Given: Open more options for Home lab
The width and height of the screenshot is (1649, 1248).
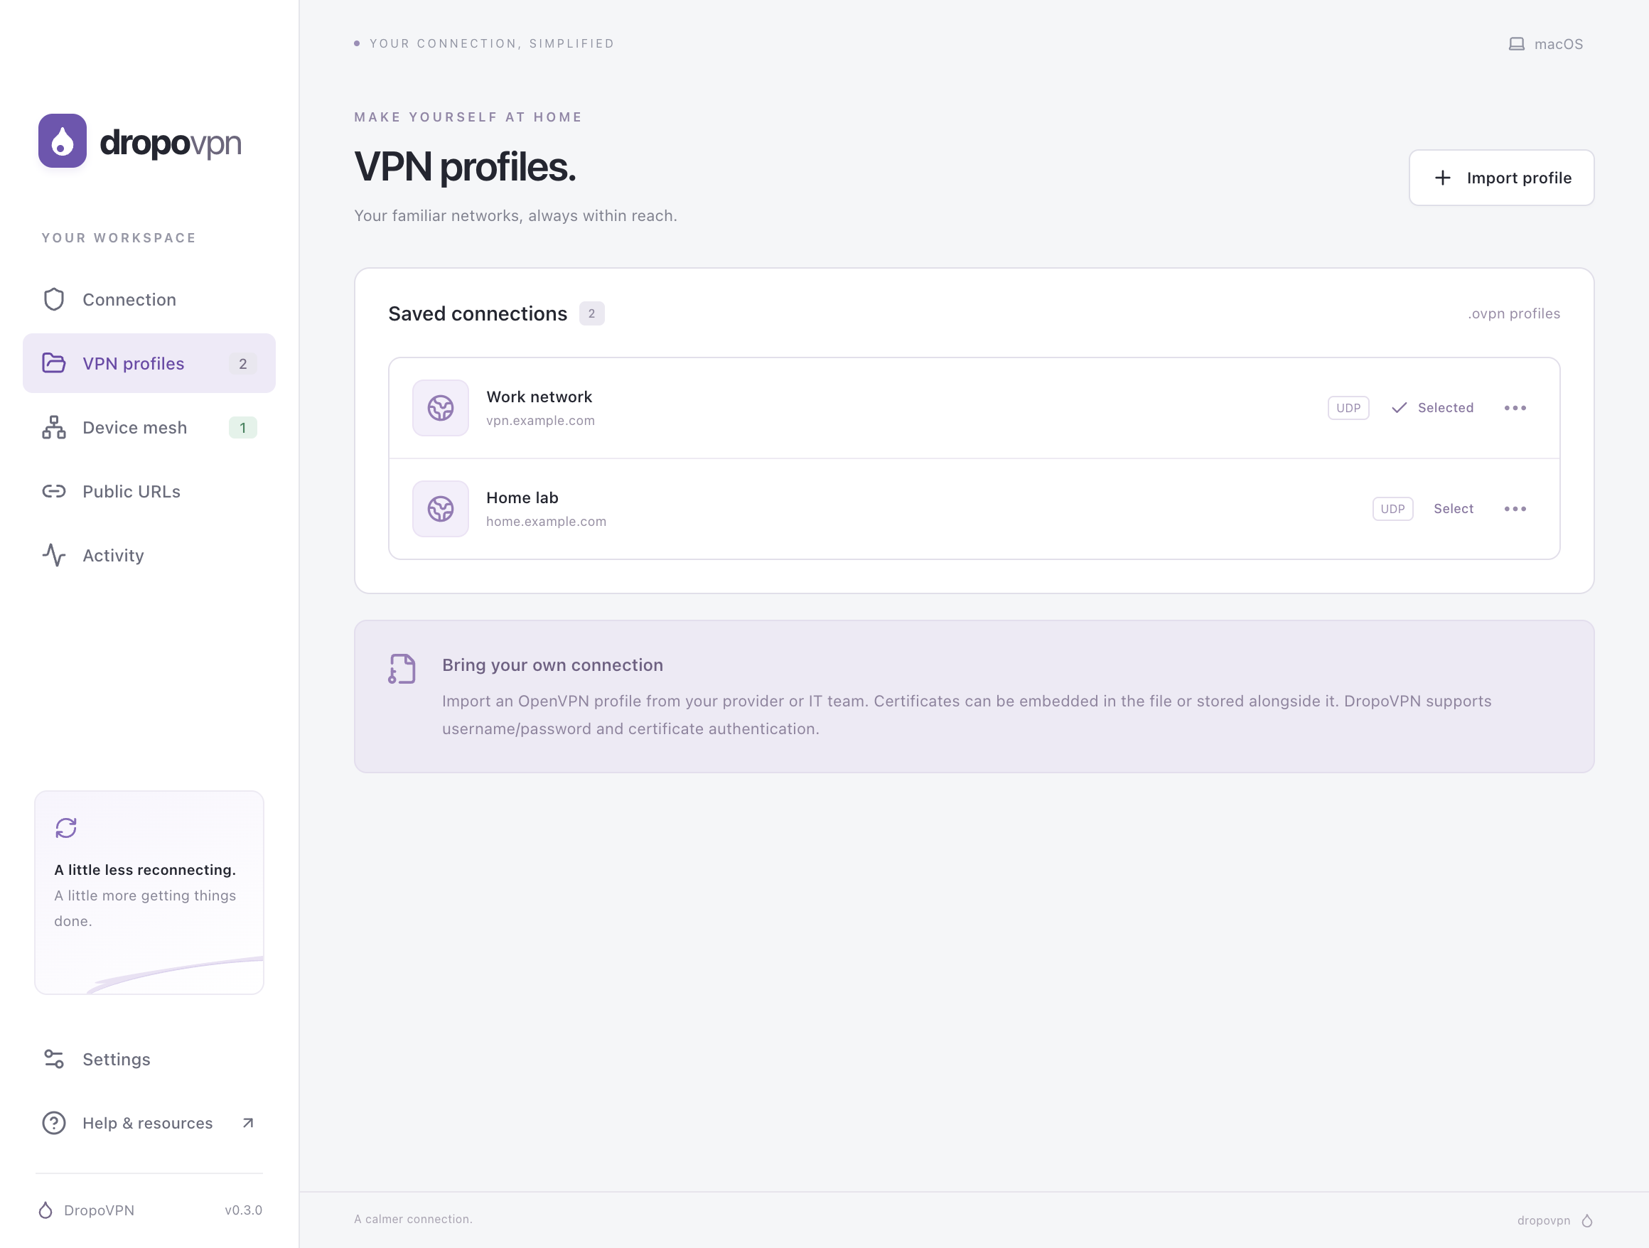Looking at the screenshot, I should pos(1515,508).
